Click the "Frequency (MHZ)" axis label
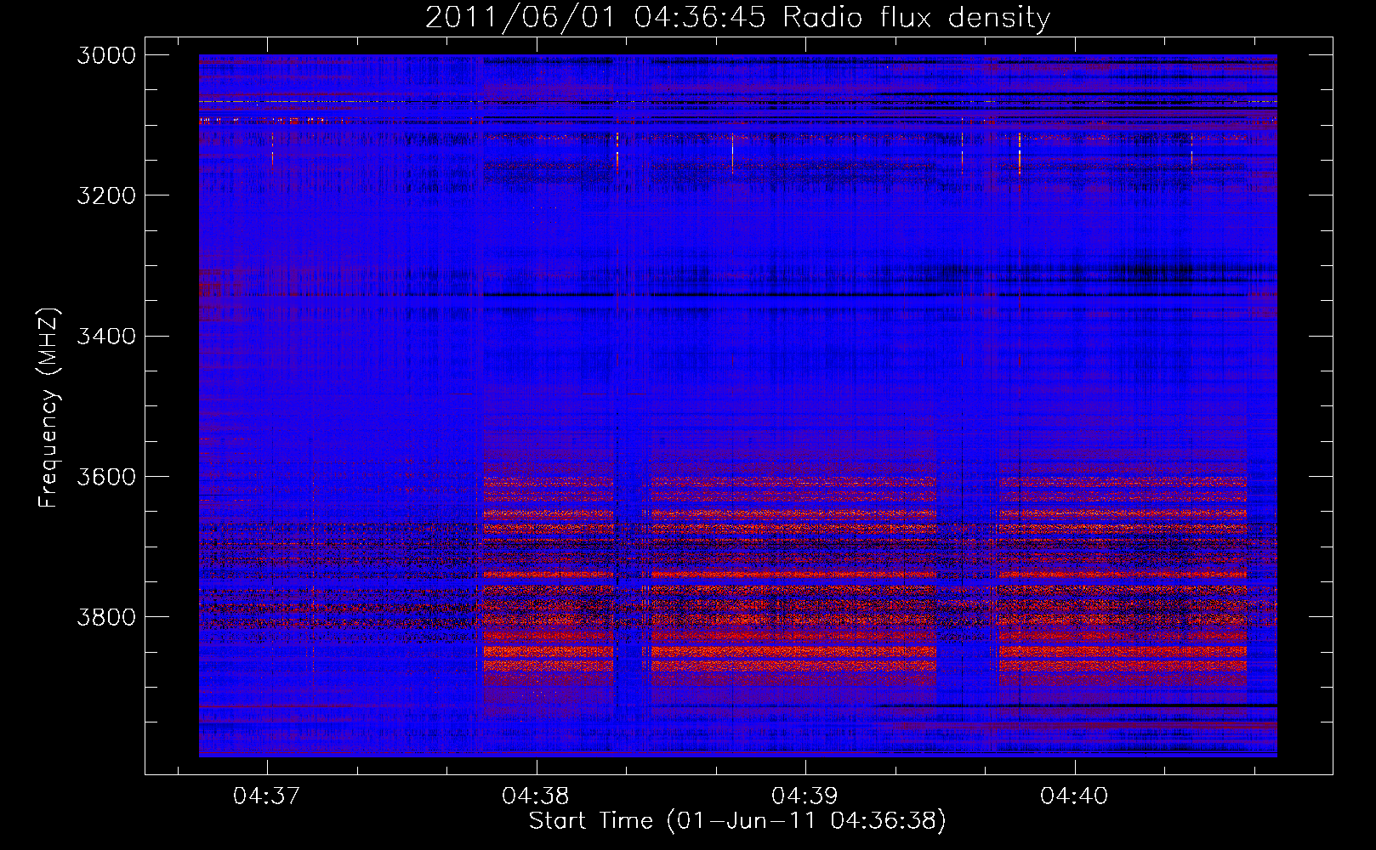The width and height of the screenshot is (1376, 850). (x=49, y=409)
